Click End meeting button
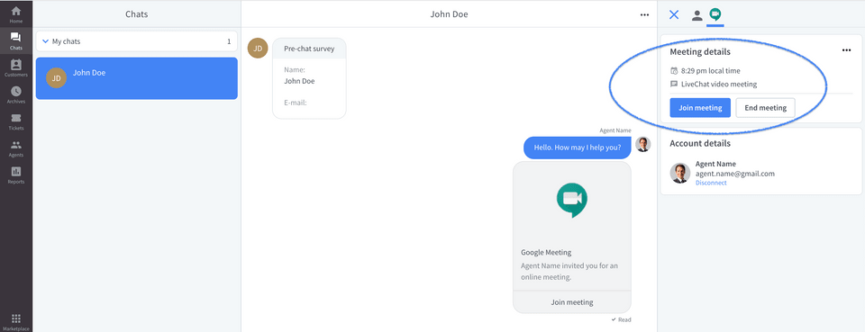Screen dimensions: 865x332 click(x=765, y=108)
